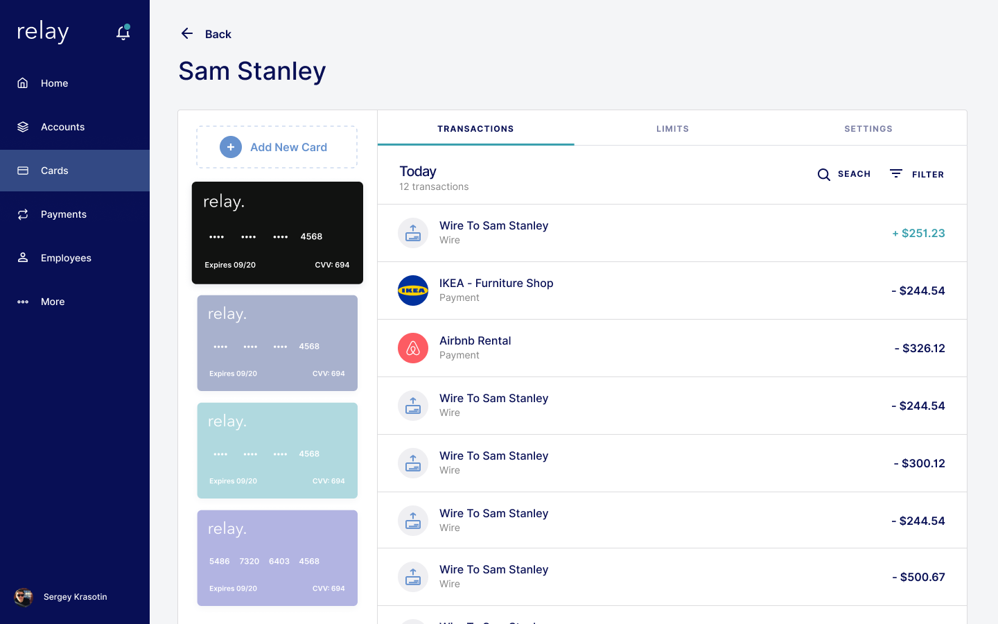Click the IKEA logo icon

tap(413, 291)
